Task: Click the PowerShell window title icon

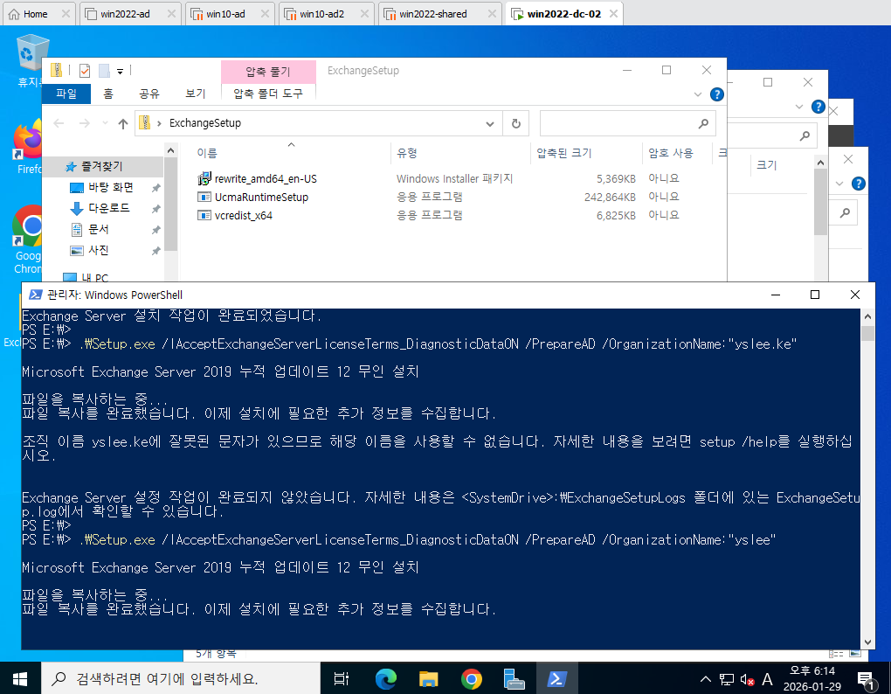Action: pyautogui.click(x=35, y=295)
